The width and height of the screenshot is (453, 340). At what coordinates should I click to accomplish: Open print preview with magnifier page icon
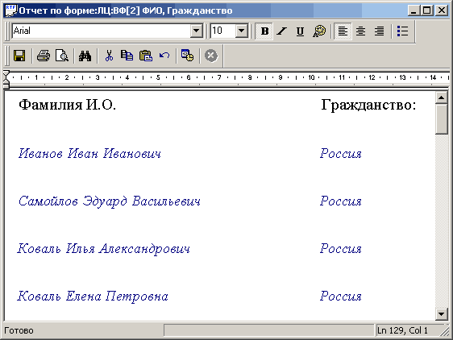(61, 56)
